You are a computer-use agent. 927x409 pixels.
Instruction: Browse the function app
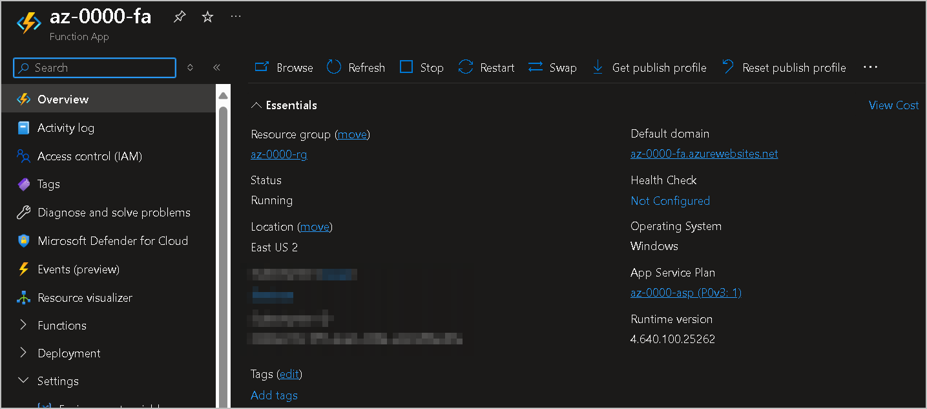[295, 68]
